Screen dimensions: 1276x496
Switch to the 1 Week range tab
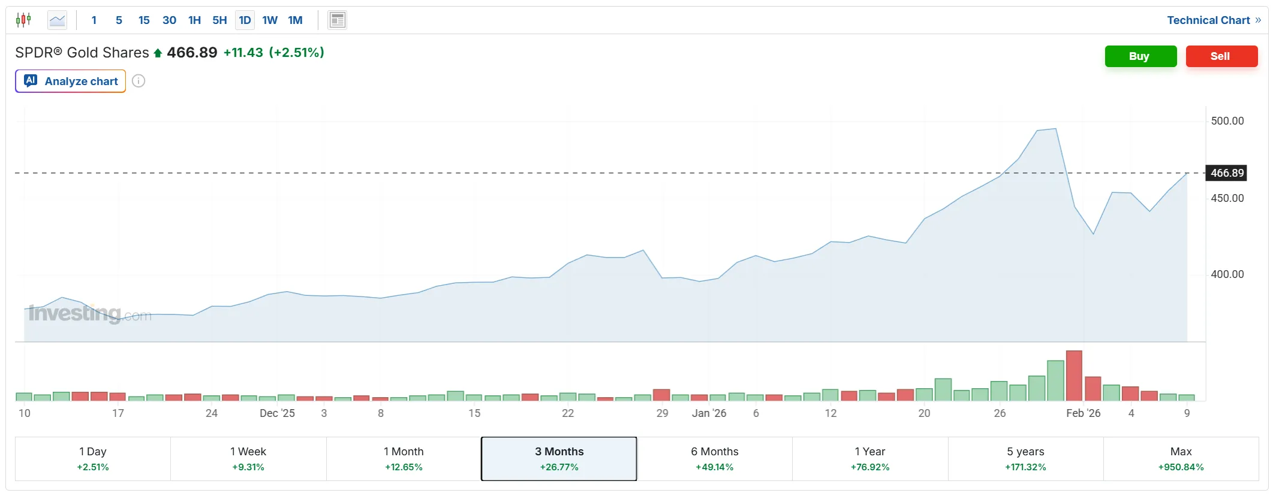coord(248,459)
